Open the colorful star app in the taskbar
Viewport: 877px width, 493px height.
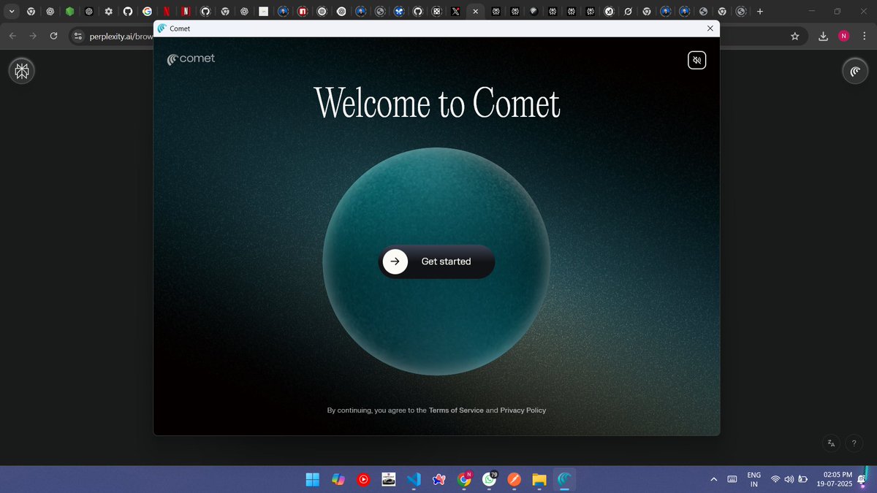point(439,480)
